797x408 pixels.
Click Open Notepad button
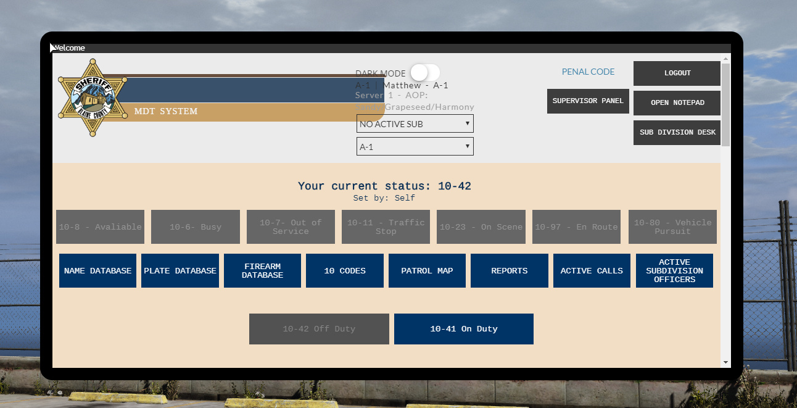(677, 102)
